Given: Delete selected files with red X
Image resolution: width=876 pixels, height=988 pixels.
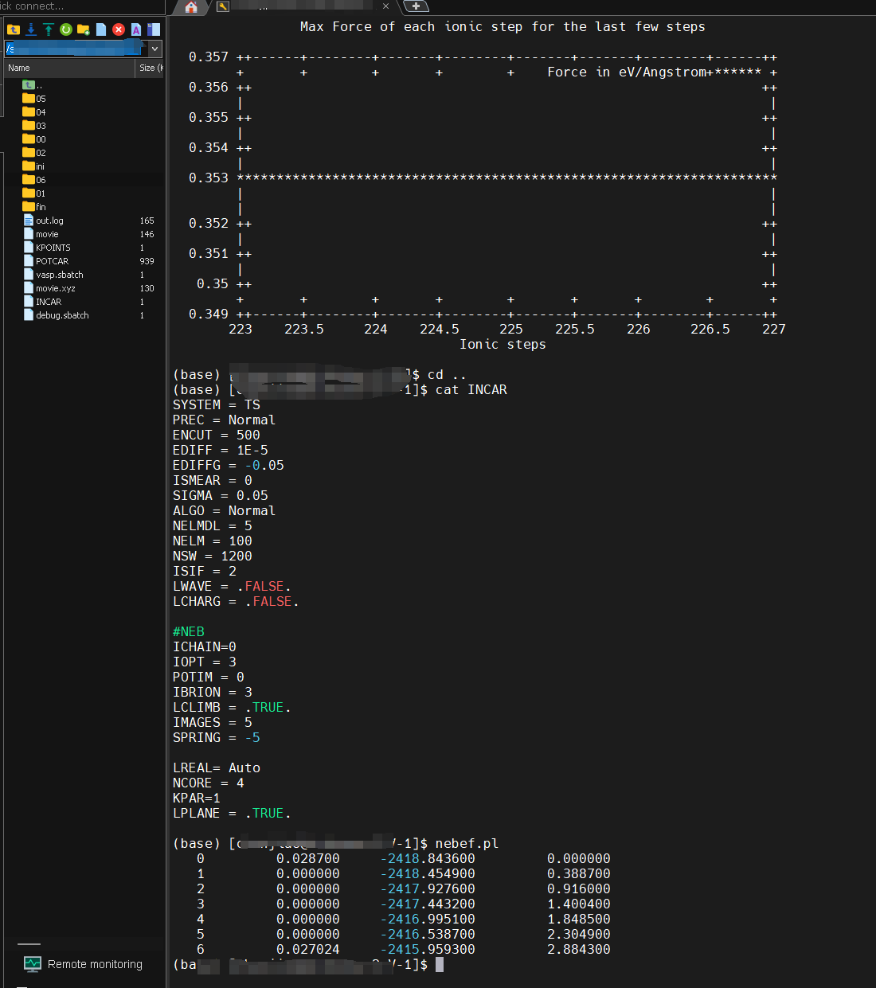Looking at the screenshot, I should [119, 29].
